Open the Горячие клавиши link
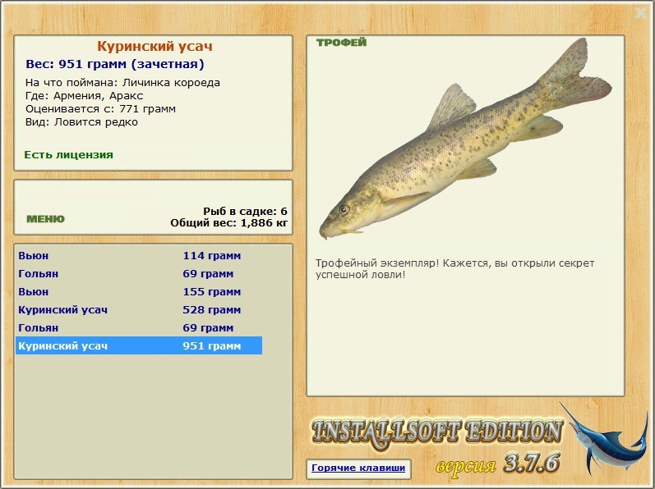 [358, 468]
